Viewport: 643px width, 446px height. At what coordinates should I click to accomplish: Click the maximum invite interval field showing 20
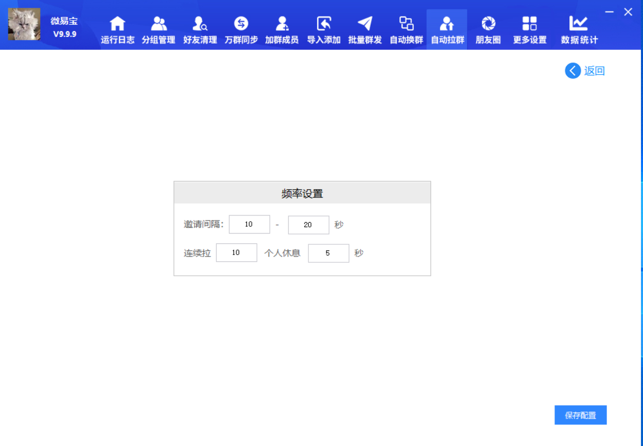click(x=308, y=224)
